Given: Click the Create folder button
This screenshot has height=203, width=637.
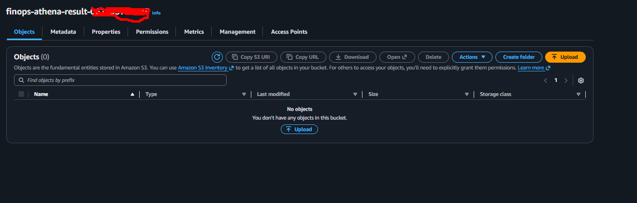Looking at the screenshot, I should pos(519,57).
